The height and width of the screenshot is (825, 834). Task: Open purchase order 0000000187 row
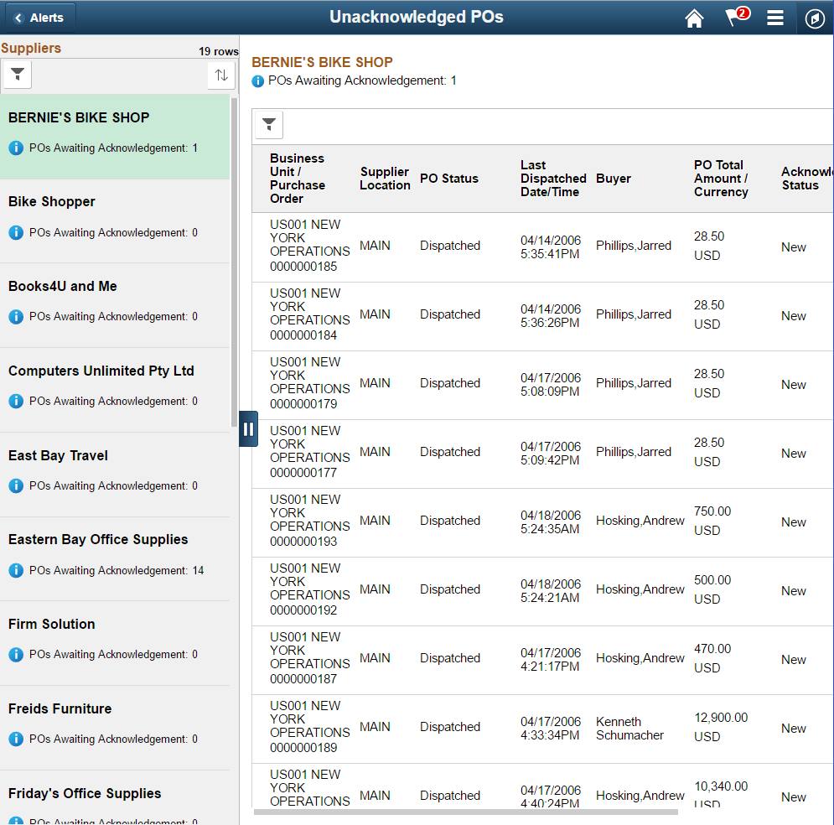pyautogui.click(x=542, y=660)
